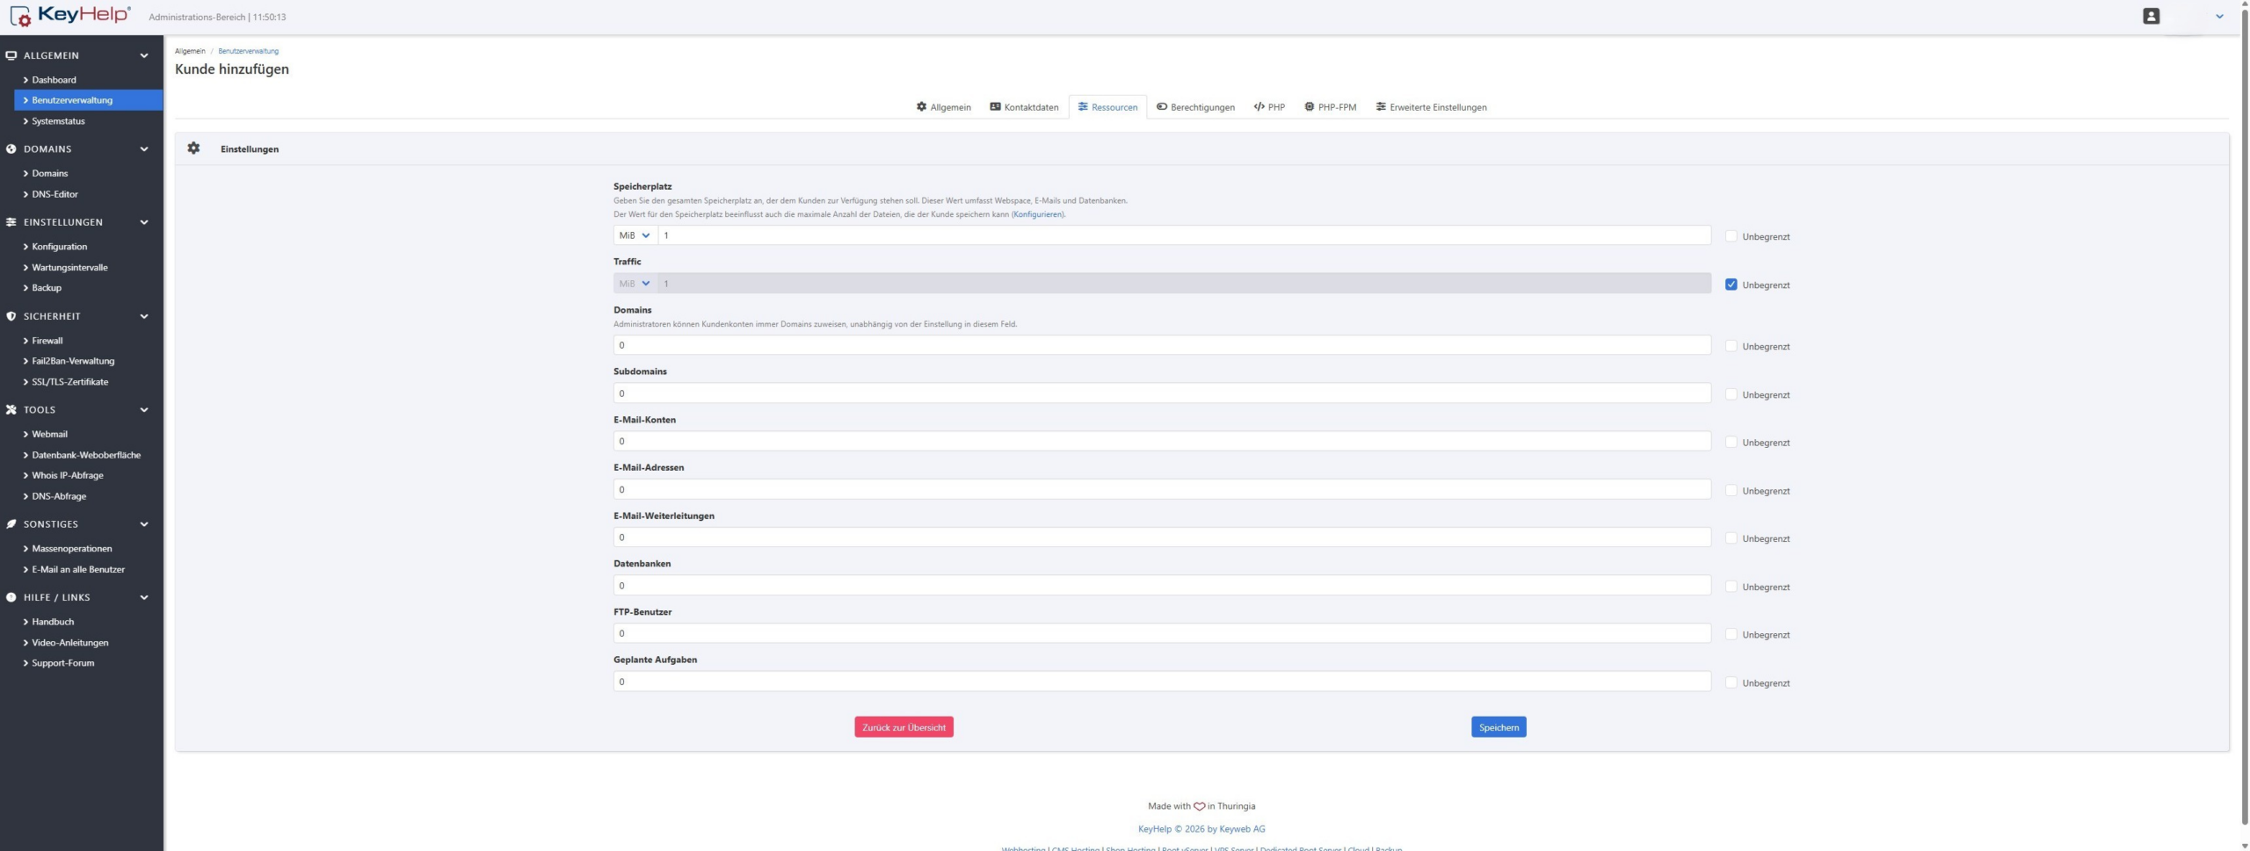Click the Benutzerverwaltung breadcrumb link

tap(248, 51)
